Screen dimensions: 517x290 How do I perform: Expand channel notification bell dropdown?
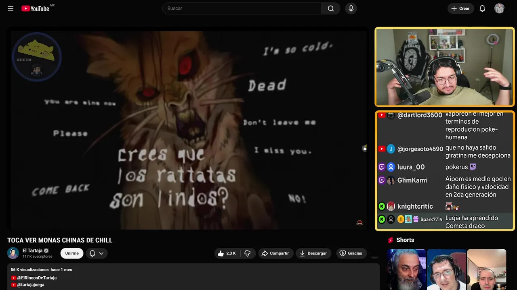tap(97, 253)
